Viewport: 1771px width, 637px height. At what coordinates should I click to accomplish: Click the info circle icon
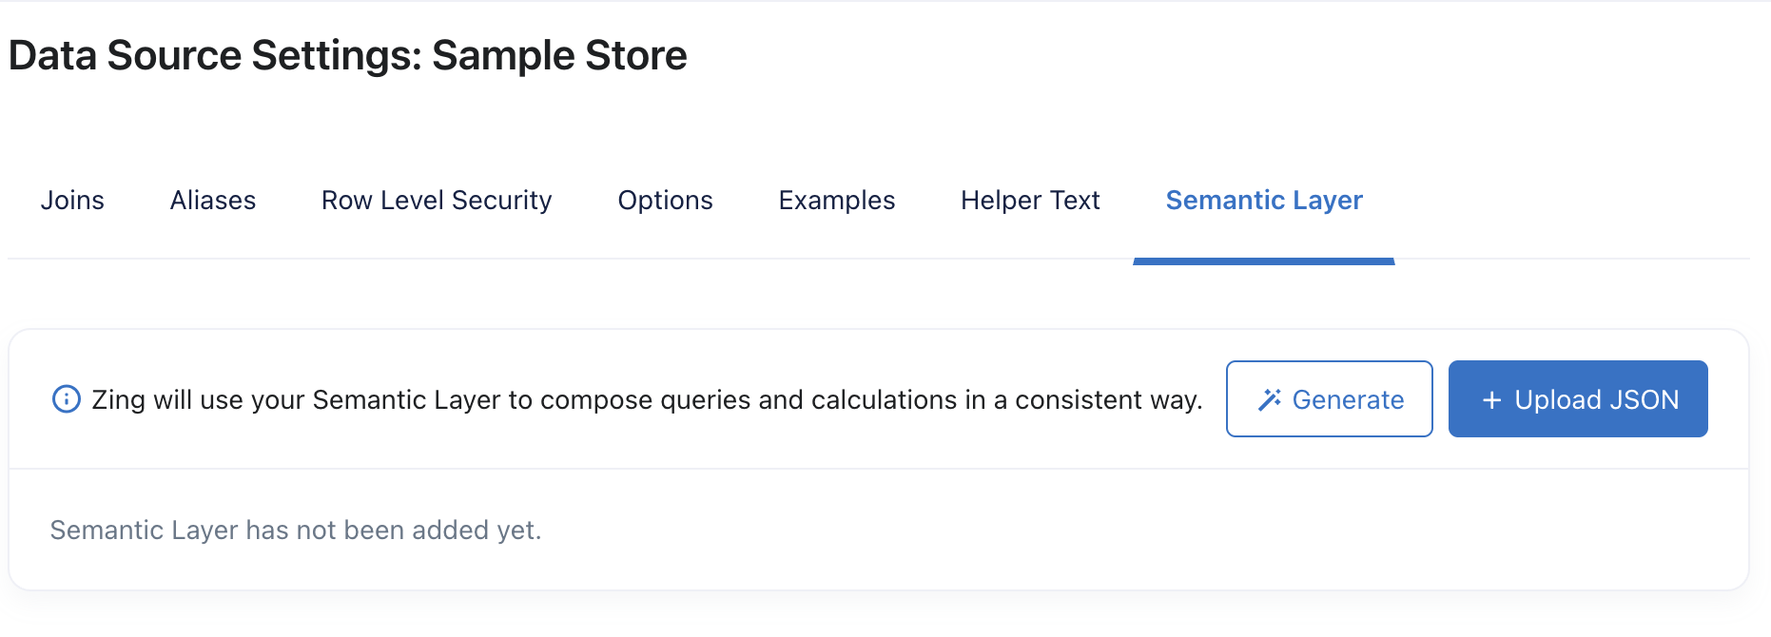pyautogui.click(x=66, y=399)
